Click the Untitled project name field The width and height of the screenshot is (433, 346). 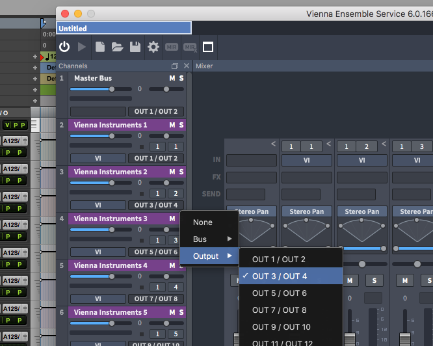[124, 28]
